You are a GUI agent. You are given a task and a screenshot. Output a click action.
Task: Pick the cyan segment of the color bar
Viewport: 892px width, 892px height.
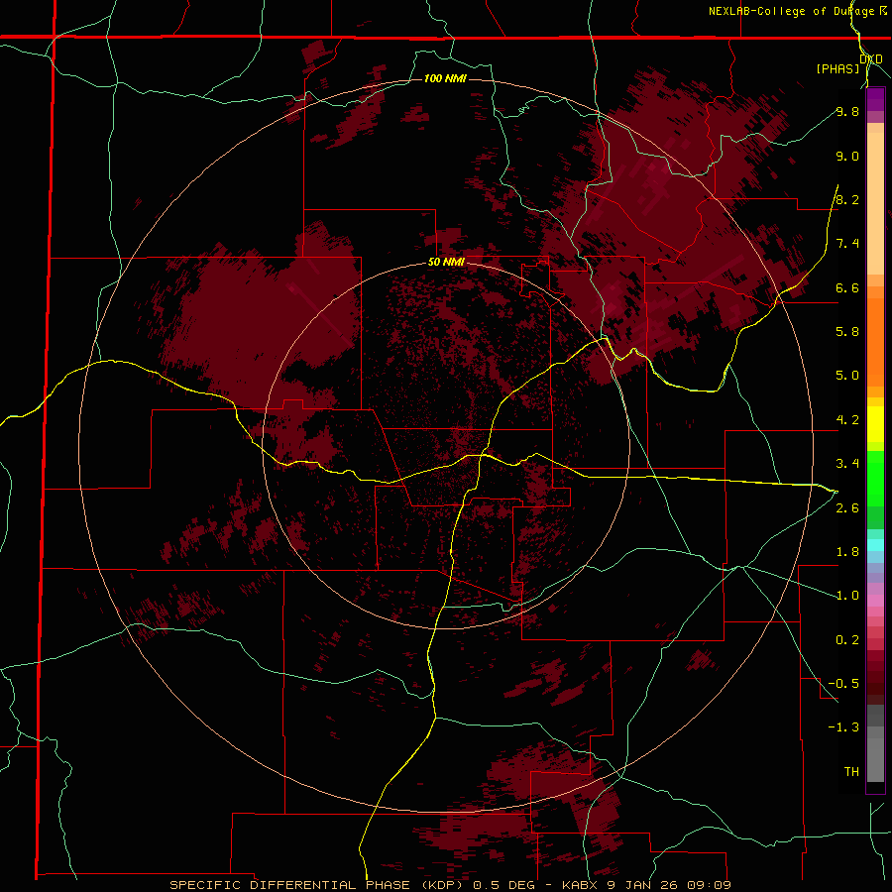pos(875,545)
